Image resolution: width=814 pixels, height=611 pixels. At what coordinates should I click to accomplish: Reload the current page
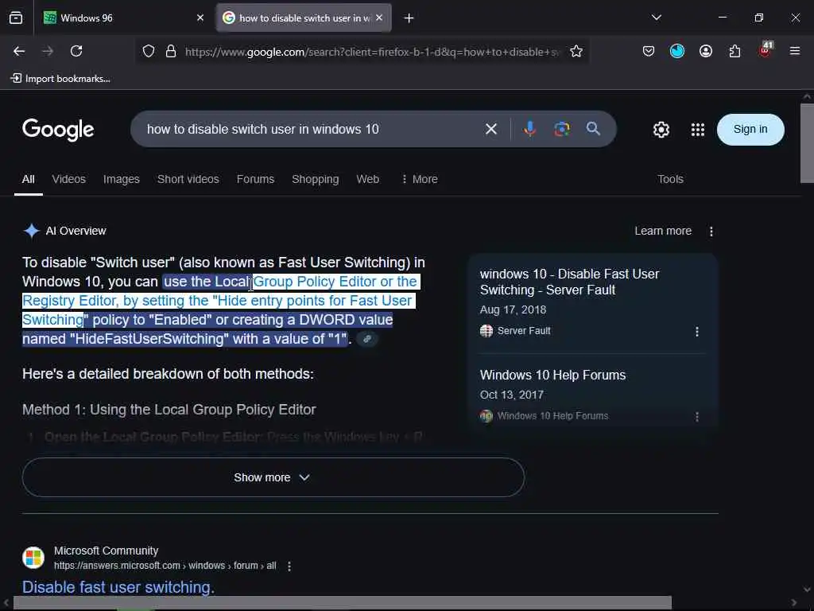tap(76, 51)
